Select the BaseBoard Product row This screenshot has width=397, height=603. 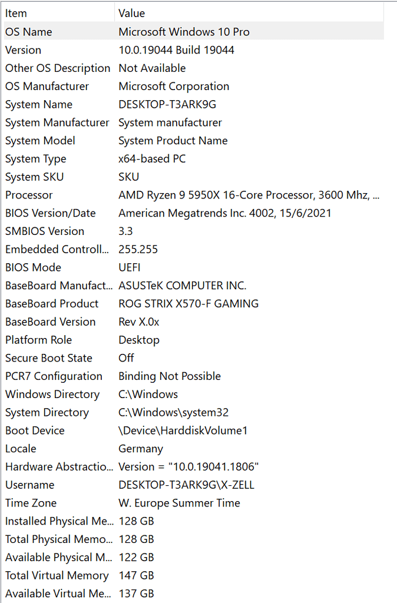pos(194,303)
